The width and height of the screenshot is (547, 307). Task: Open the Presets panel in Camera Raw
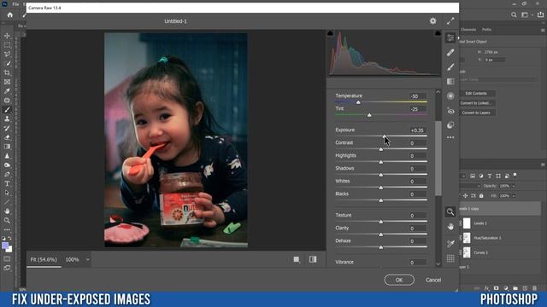450,125
